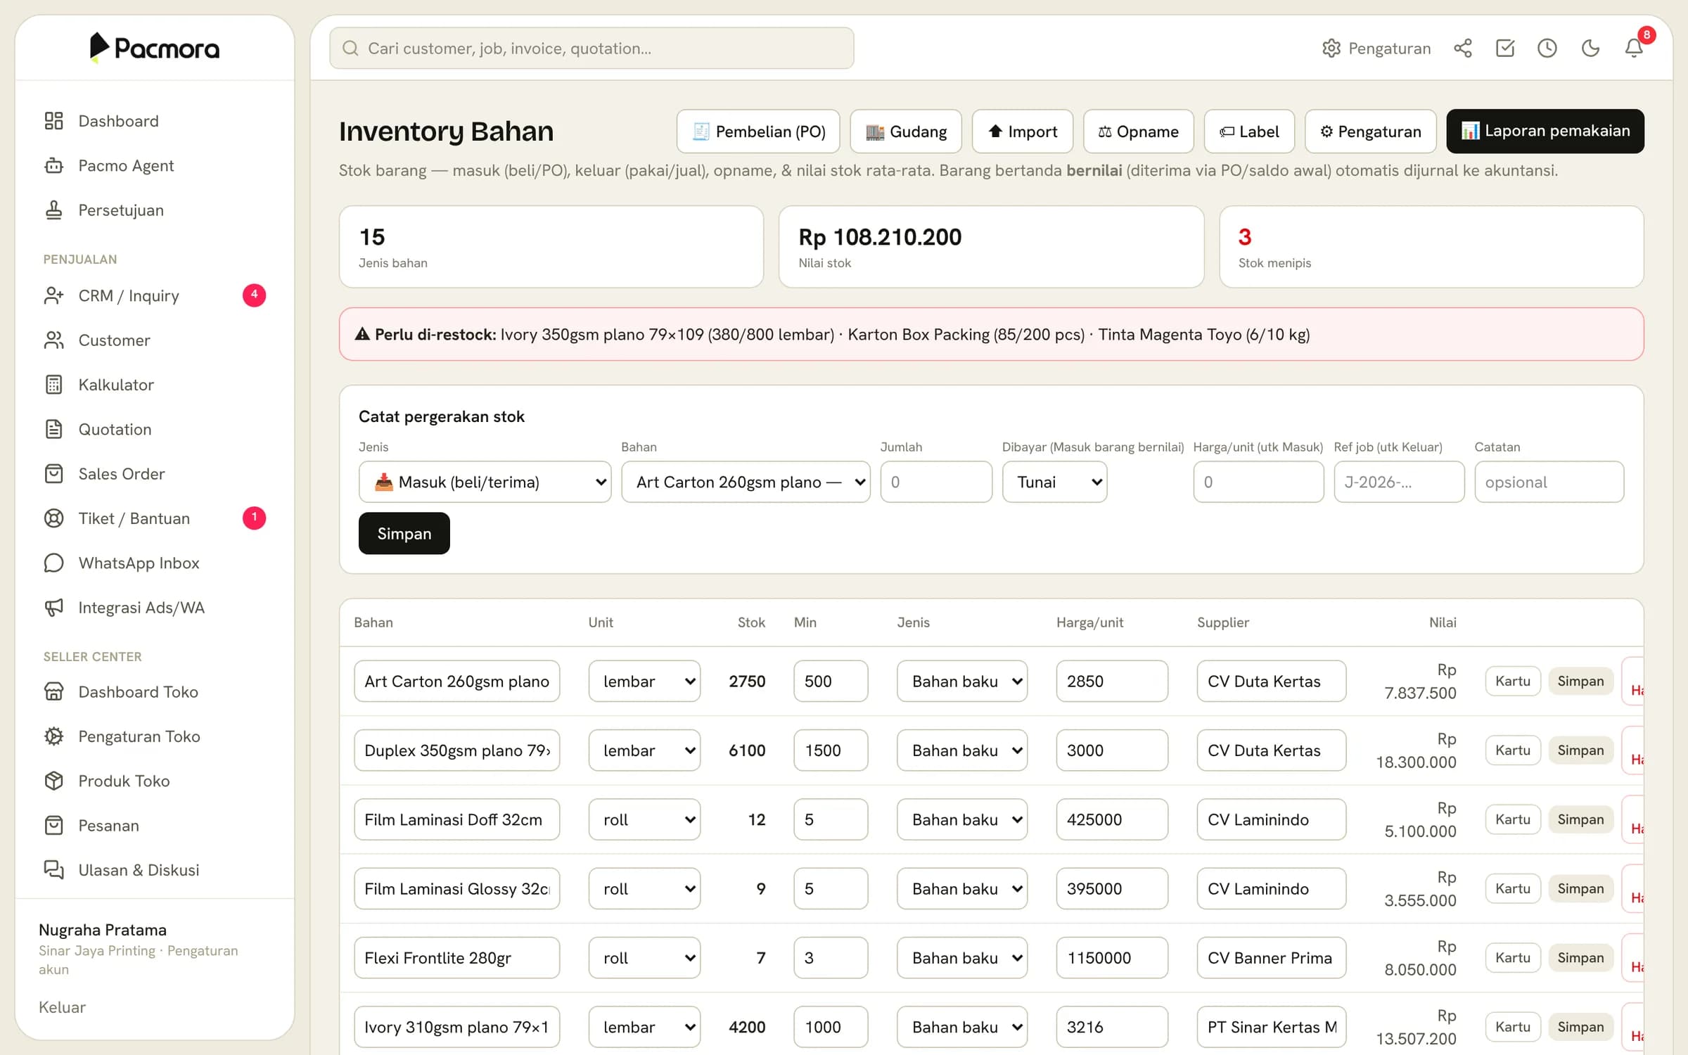The image size is (1688, 1055).
Task: Open CRM / Inquiry section
Action: [155, 295]
